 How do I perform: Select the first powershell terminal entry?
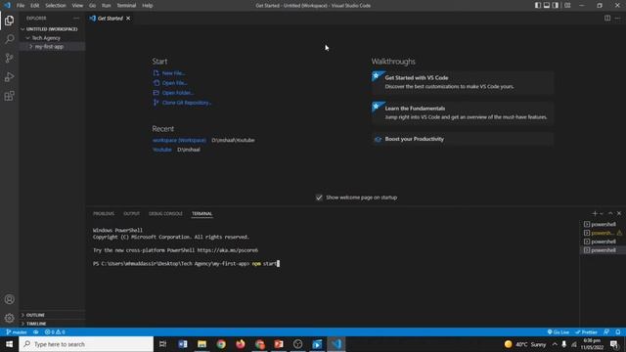click(603, 224)
